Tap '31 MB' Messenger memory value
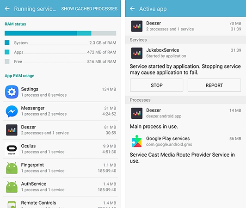 pyautogui.click(x=110, y=108)
